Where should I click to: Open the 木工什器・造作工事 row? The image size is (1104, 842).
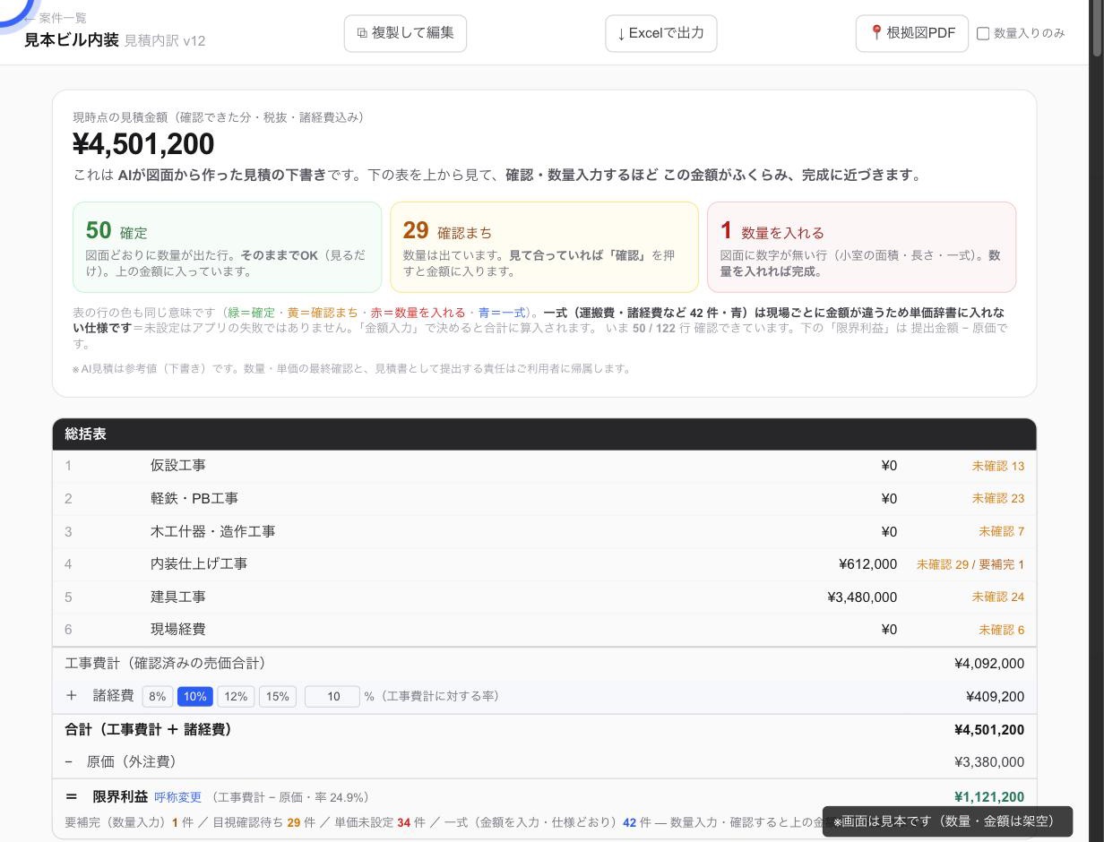coord(544,531)
